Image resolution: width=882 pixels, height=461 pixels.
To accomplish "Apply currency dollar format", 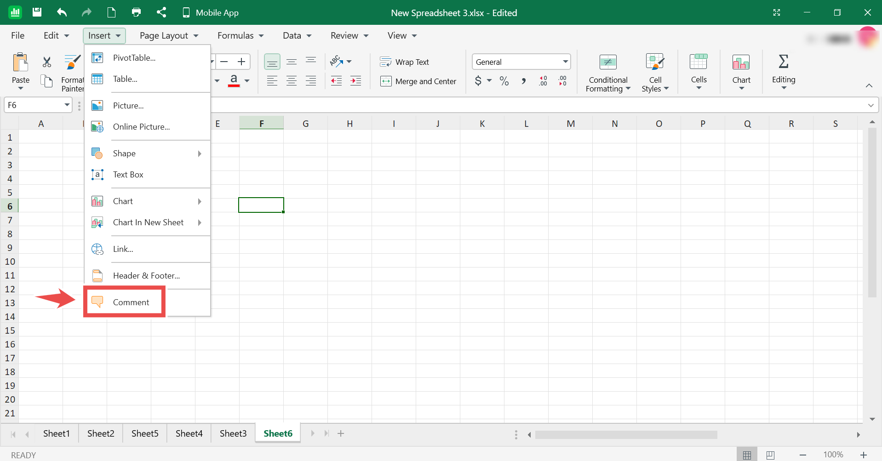I will pos(478,81).
